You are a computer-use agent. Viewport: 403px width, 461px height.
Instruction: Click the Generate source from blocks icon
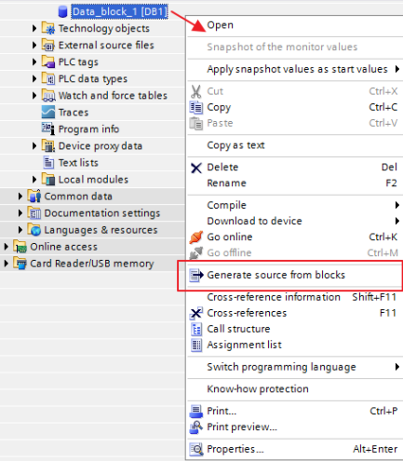(196, 275)
